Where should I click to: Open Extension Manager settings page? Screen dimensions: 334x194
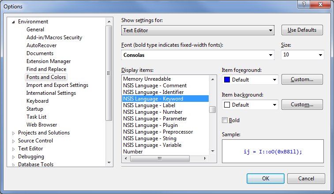point(49,61)
